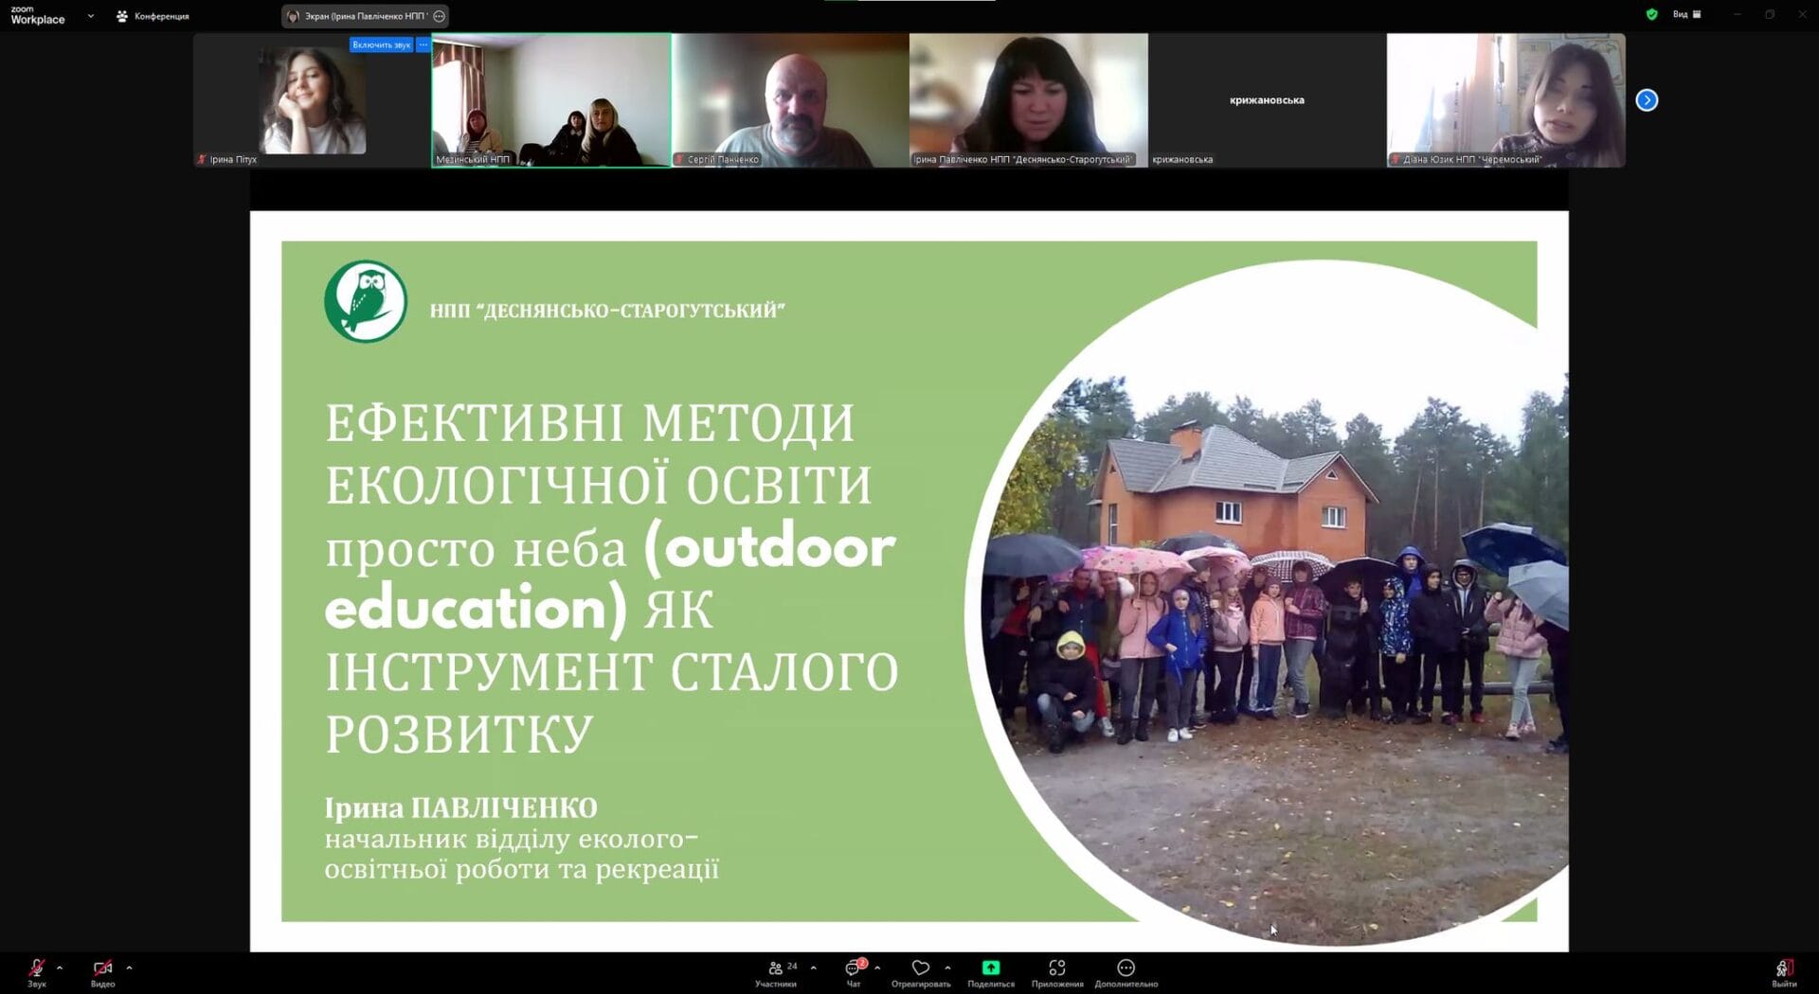Expand the arrow next to Чат
The height and width of the screenshot is (994, 1819).
tap(877, 967)
